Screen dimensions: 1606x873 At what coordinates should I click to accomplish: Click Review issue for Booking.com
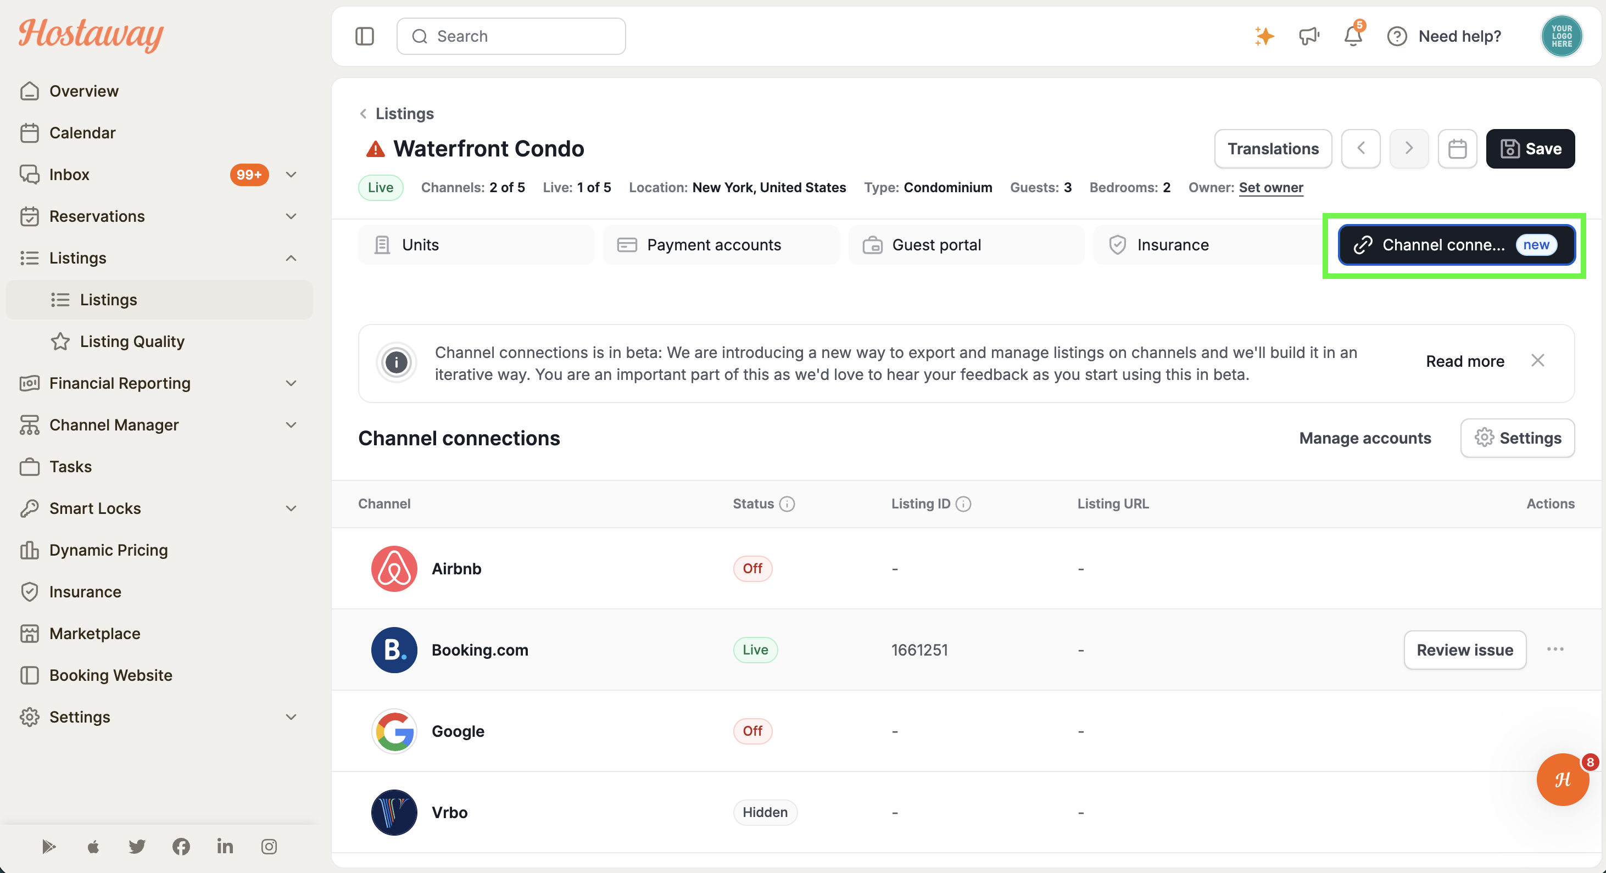click(x=1464, y=650)
